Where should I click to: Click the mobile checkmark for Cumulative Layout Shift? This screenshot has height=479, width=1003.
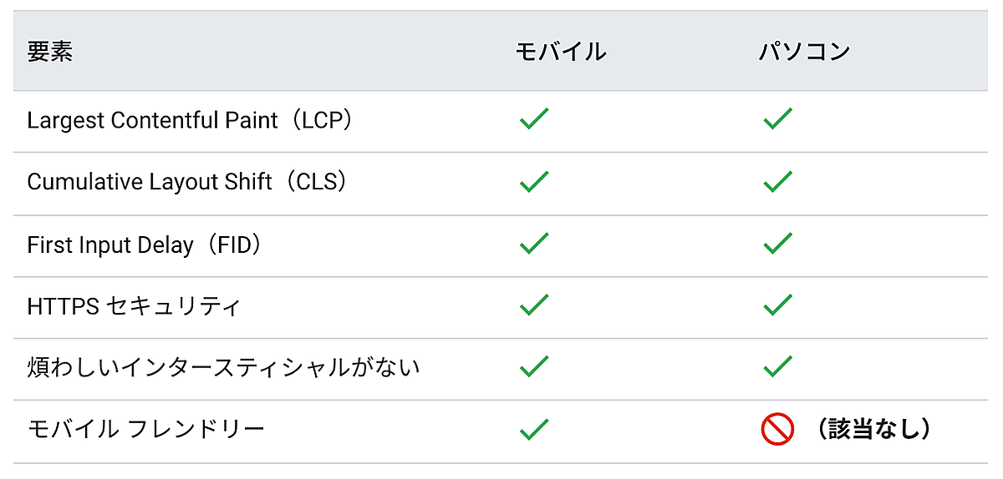point(533,182)
